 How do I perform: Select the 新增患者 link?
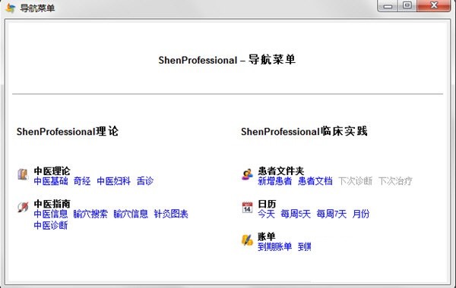pyautogui.click(x=275, y=181)
